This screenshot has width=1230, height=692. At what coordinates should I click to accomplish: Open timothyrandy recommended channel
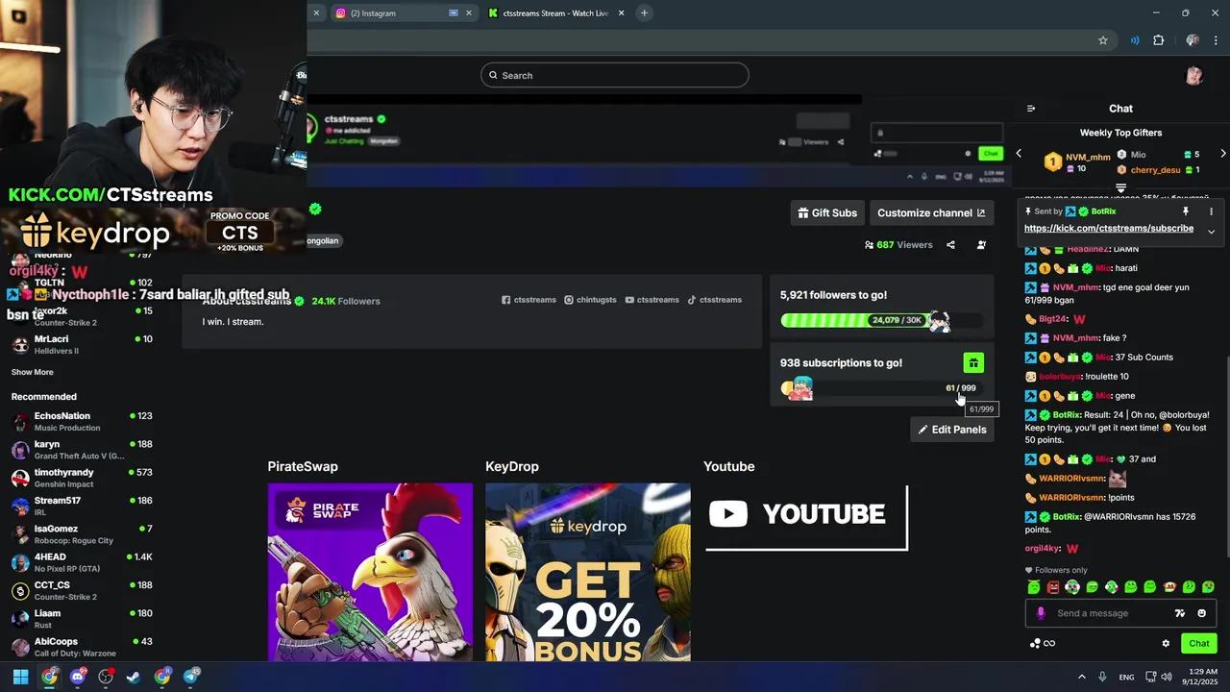(x=82, y=478)
